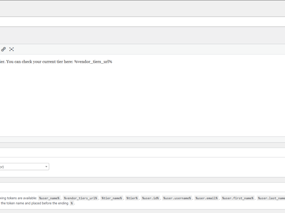Click the %vendor_tiers_url% text in editor body
285x213 pixels.
(93, 62)
